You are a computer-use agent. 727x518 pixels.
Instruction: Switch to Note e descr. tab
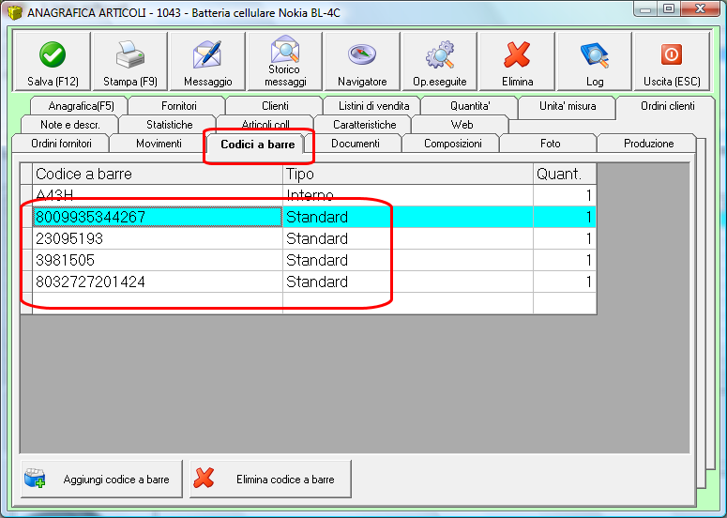click(x=70, y=124)
